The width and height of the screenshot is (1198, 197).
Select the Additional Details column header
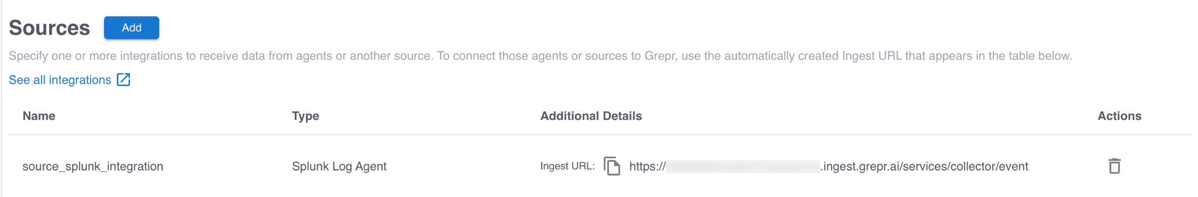tap(591, 116)
